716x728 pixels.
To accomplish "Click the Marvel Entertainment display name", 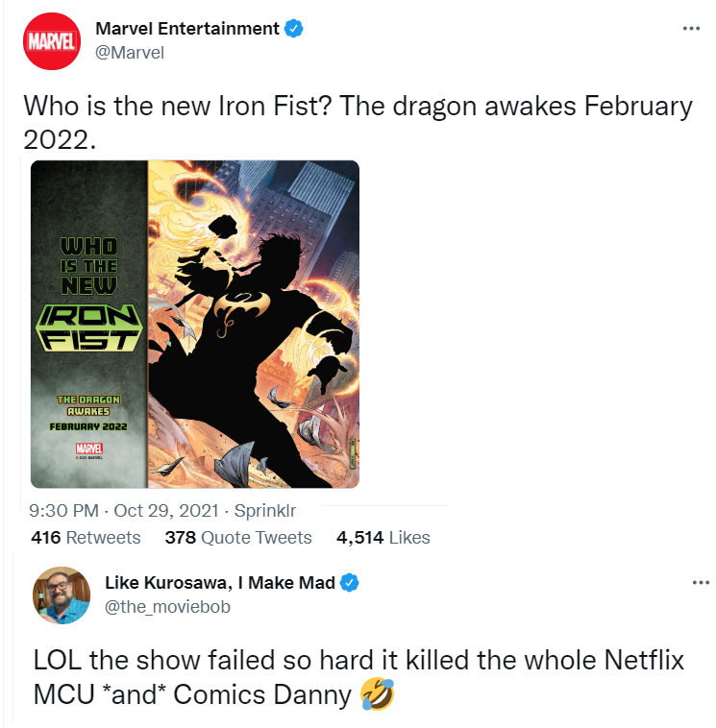I will tap(187, 29).
